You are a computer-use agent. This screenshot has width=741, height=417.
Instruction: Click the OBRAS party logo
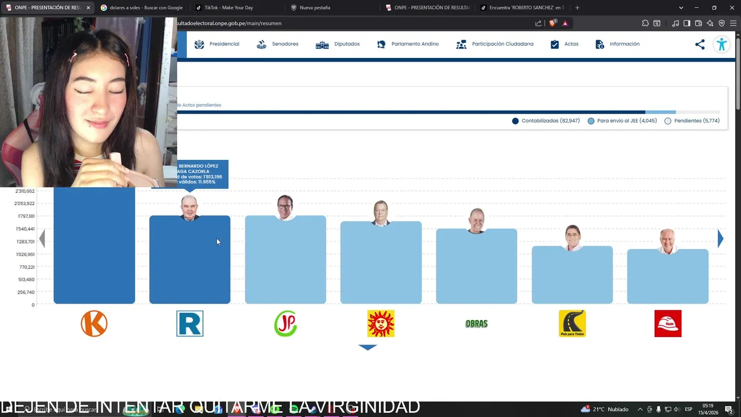476,324
